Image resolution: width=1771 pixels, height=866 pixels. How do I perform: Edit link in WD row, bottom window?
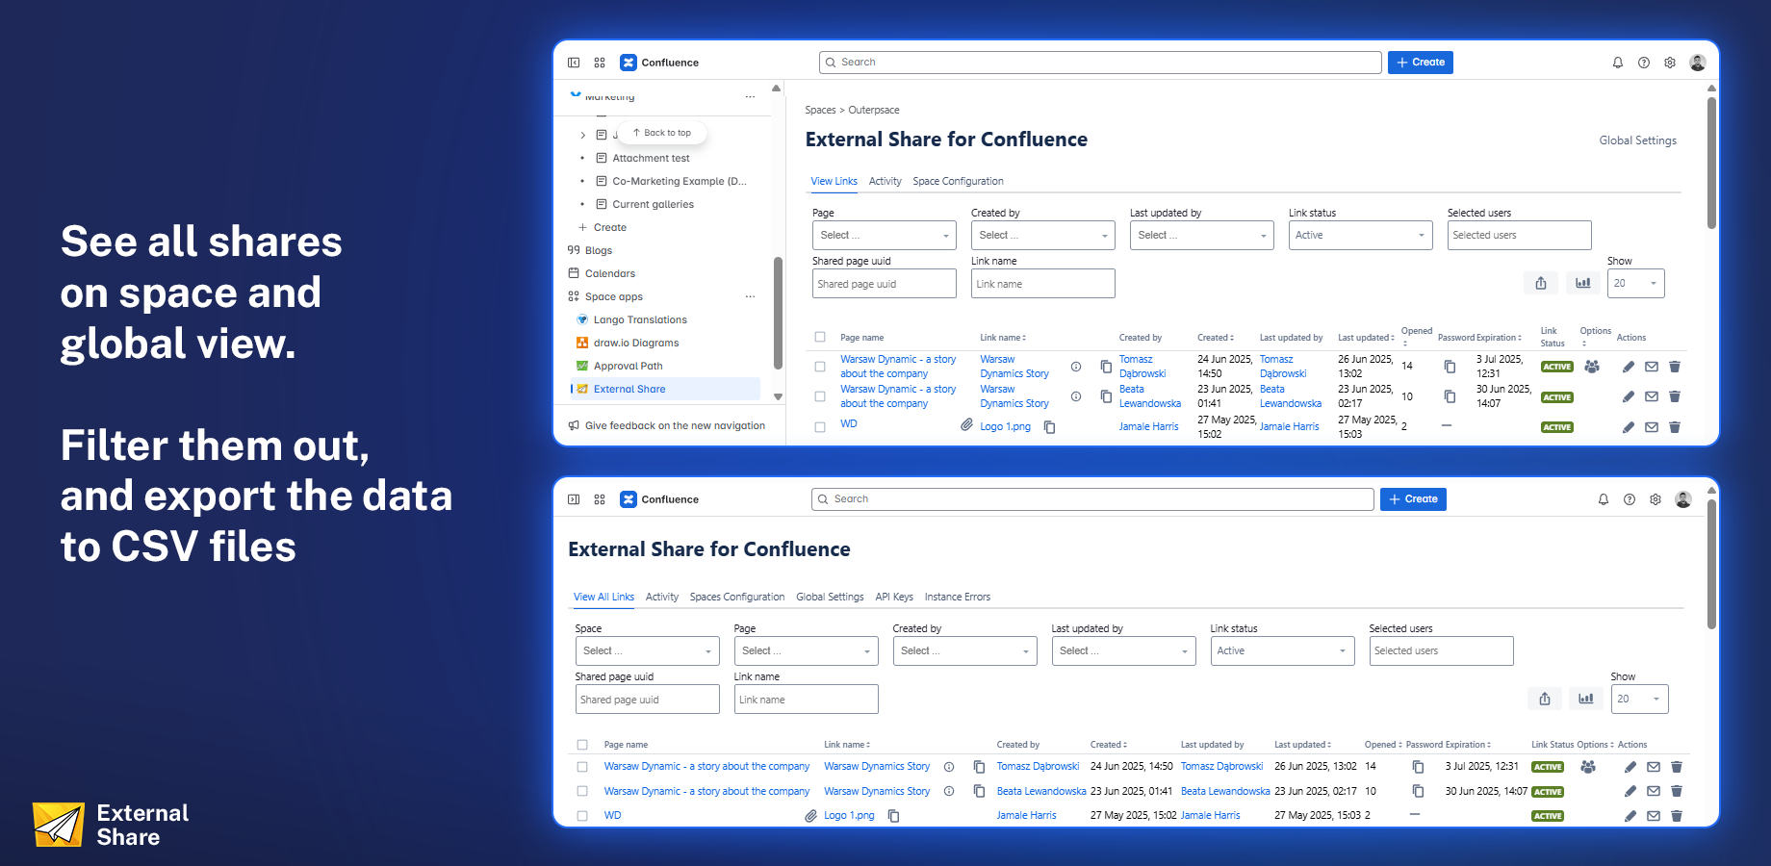click(x=1630, y=816)
